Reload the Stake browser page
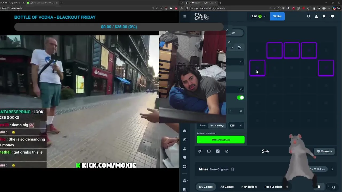The image size is (342, 192). click(x=186, y=8)
